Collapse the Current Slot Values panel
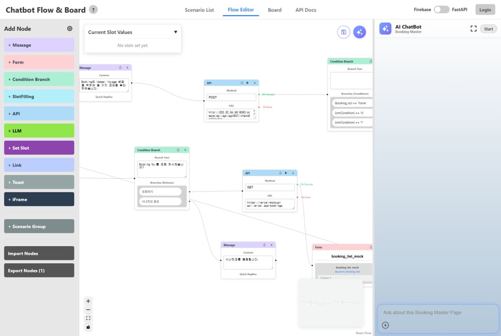 pyautogui.click(x=175, y=32)
